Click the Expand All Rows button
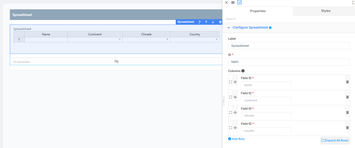 pos(335,140)
